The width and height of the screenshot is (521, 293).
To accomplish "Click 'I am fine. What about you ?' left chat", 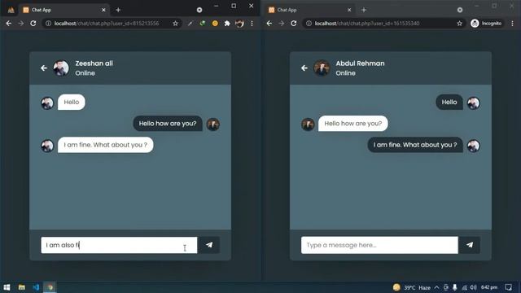I will [106, 145].
